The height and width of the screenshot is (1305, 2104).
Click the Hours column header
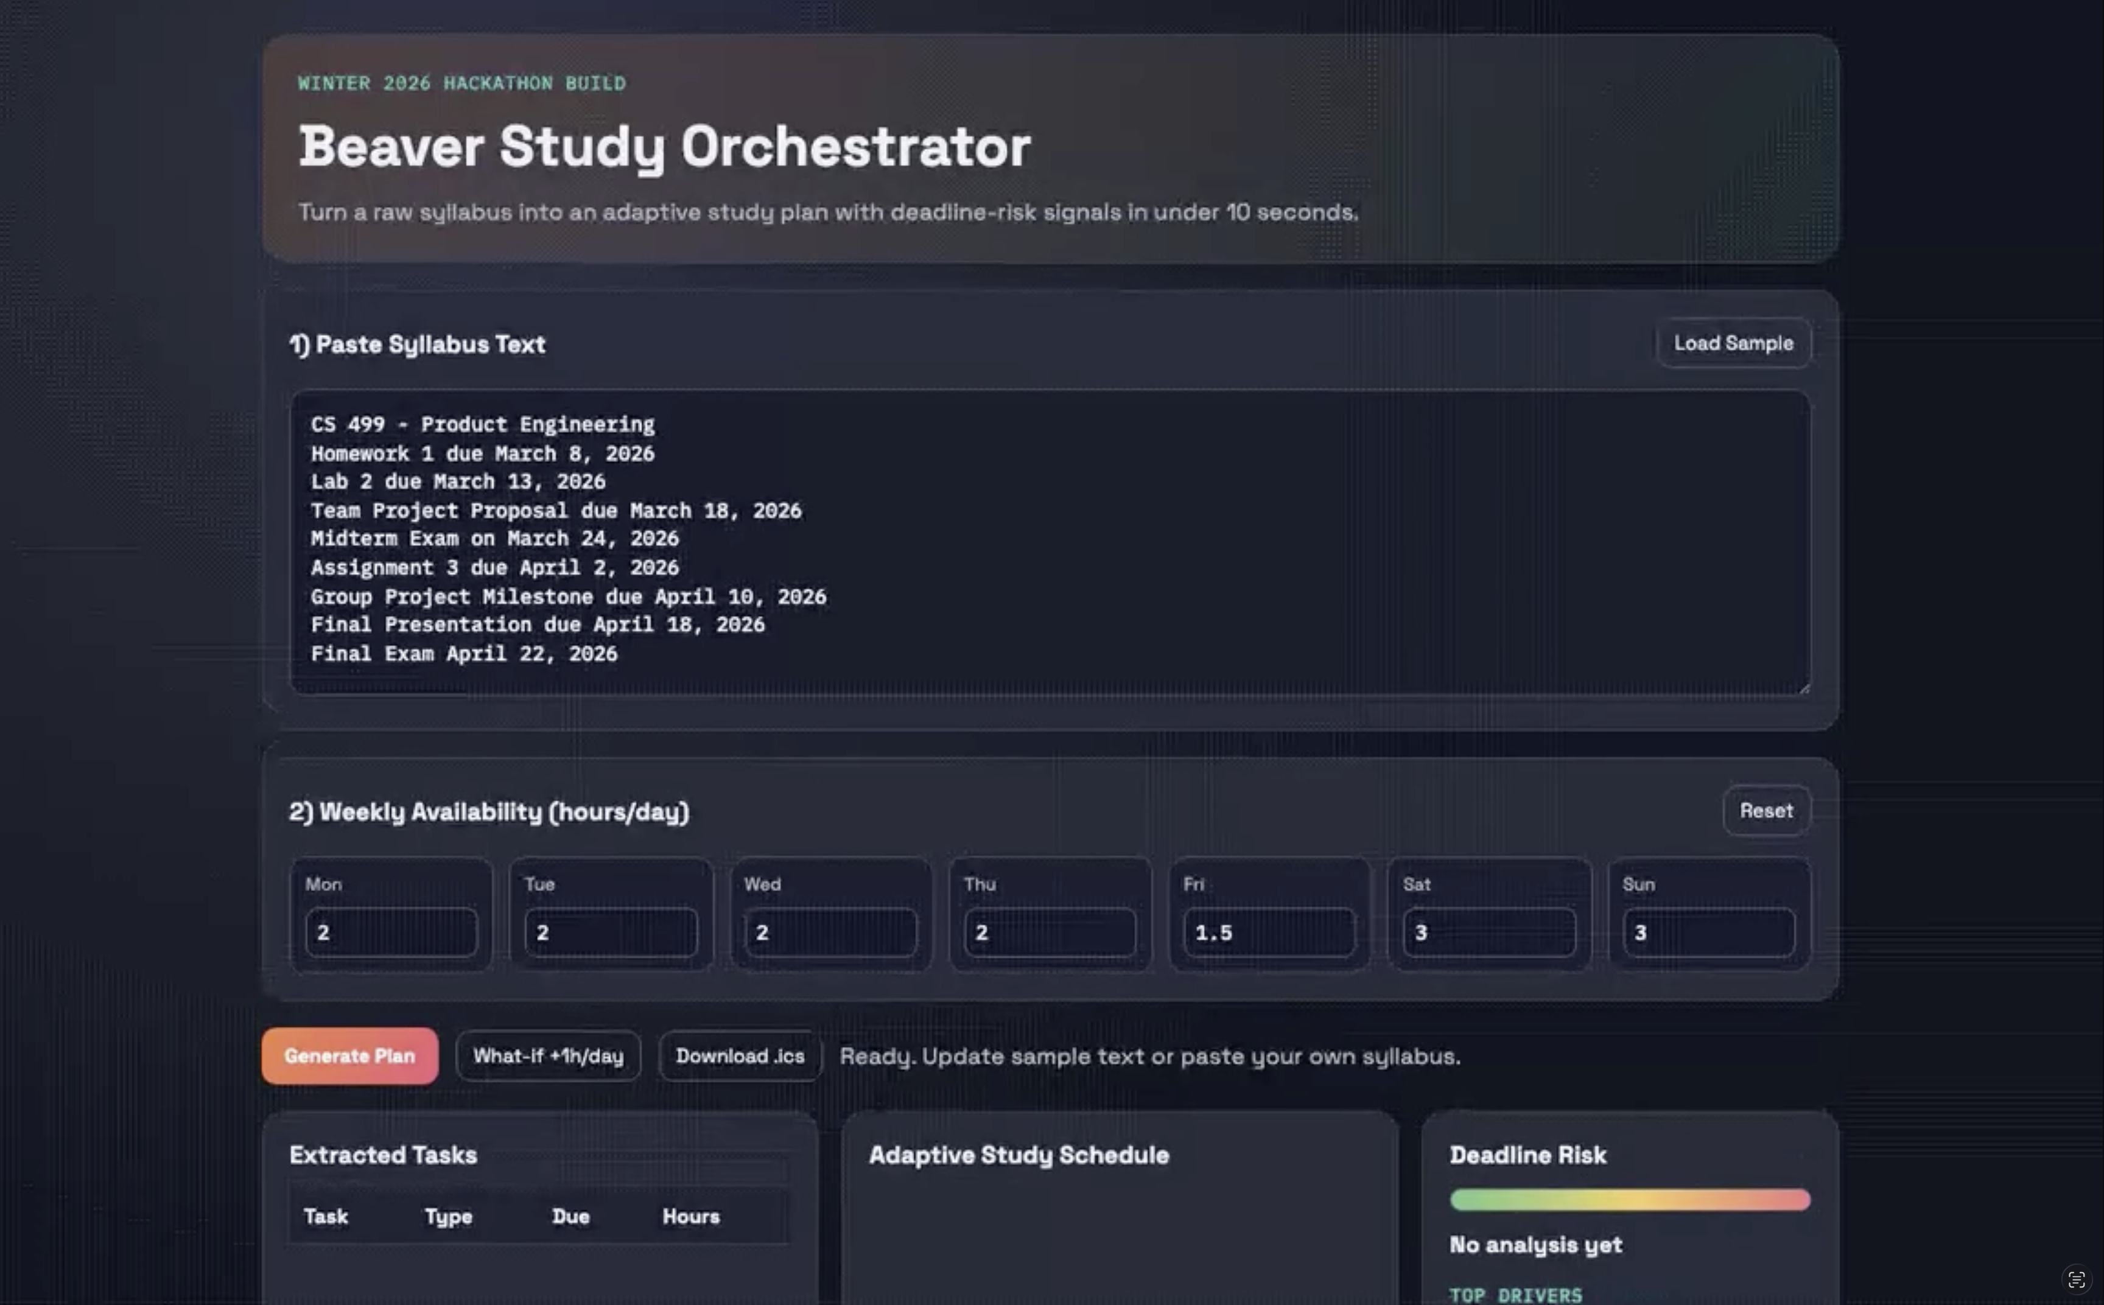pyautogui.click(x=690, y=1217)
